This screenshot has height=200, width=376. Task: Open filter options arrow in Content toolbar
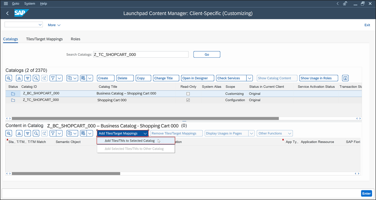click(x=59, y=133)
